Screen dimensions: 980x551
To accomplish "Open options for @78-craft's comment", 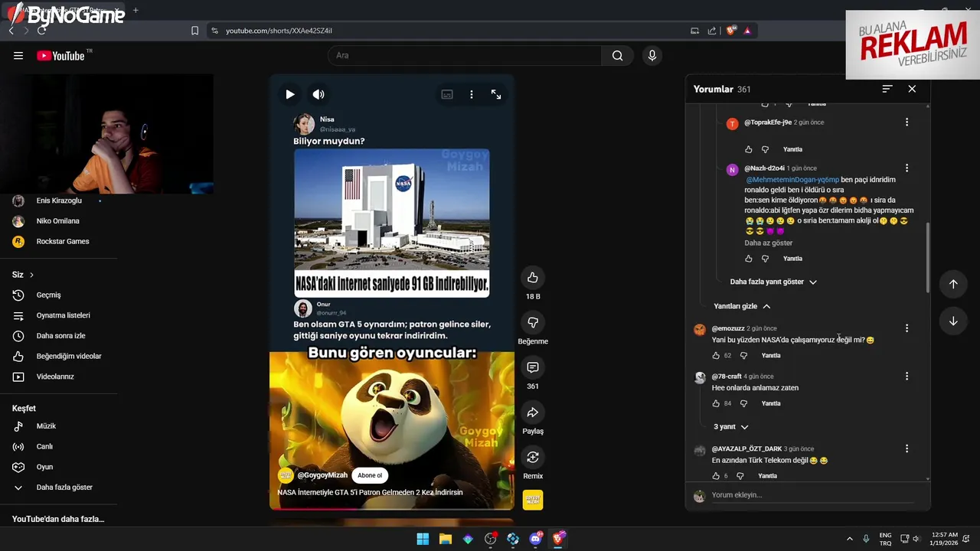I will [906, 377].
